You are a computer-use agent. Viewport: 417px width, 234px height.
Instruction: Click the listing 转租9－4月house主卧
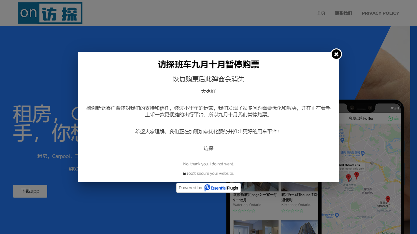point(299,197)
